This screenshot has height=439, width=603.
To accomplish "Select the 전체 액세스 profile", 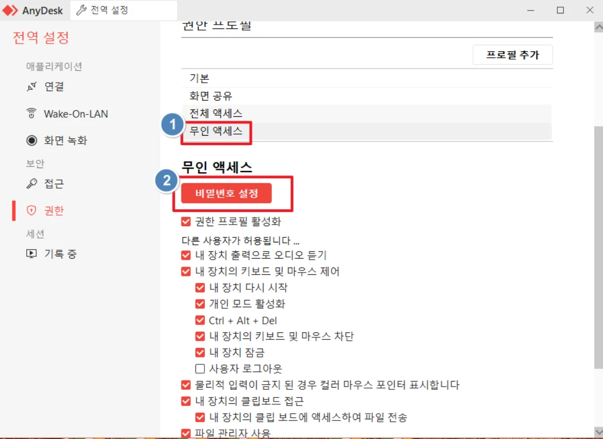I will click(216, 113).
